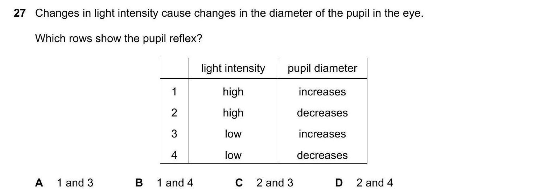This screenshot has height=193, width=544.
Task: Click row number 3 in the table
Action: (x=174, y=134)
